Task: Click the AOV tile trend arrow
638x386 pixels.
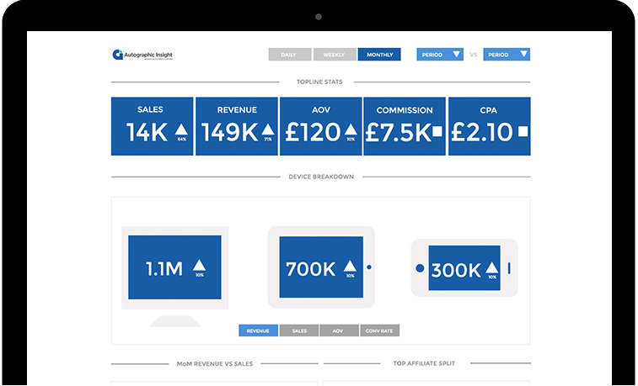Action: coord(350,130)
